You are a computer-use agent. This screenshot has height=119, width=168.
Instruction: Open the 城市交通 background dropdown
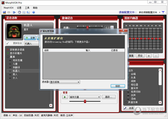(x=85, y=97)
